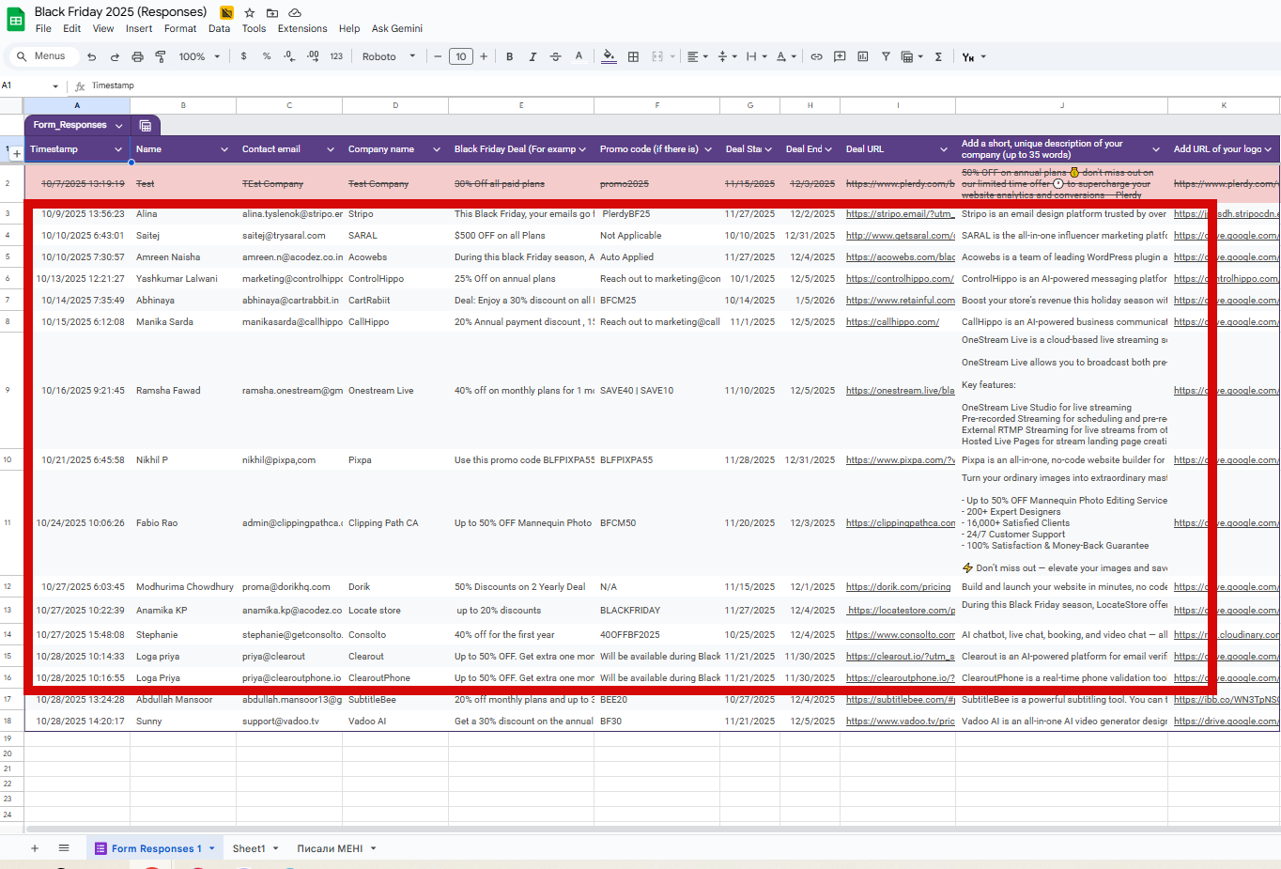This screenshot has width=1281, height=869.
Task: Open the Insert menu
Action: click(x=139, y=28)
